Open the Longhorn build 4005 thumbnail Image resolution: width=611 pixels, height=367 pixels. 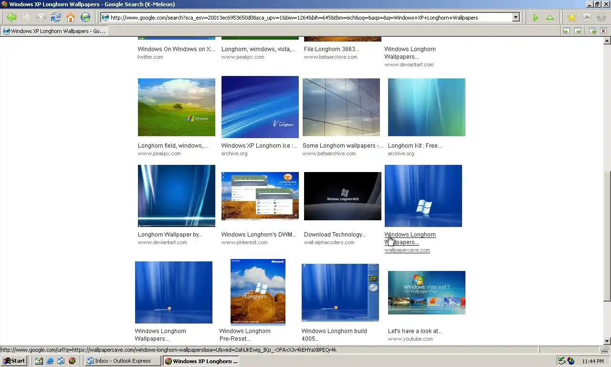(340, 292)
